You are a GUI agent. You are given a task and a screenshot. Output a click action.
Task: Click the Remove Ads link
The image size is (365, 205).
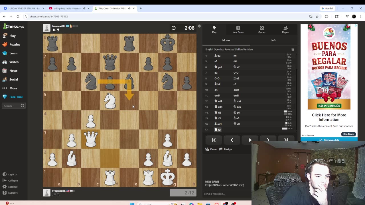pos(329,140)
